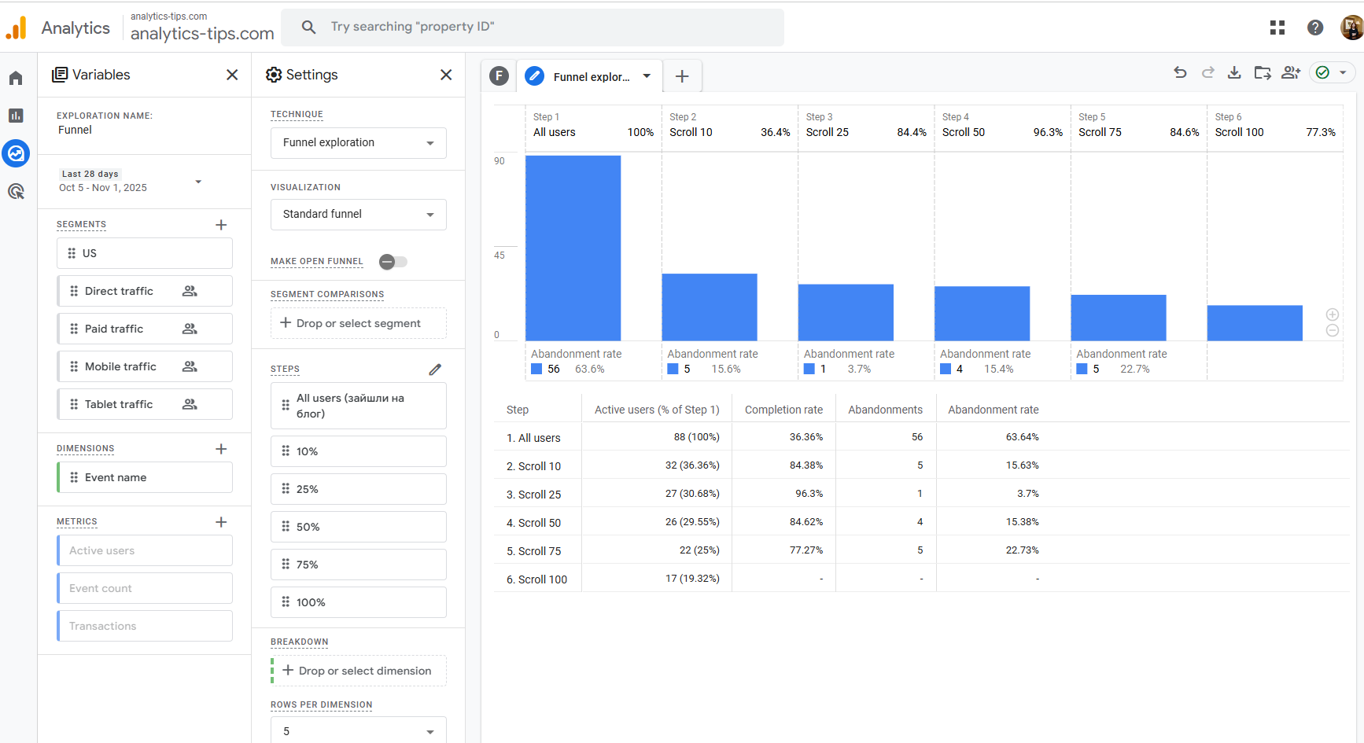1364x743 pixels.
Task: Edit funnel steps with pencil icon
Action: [435, 370]
